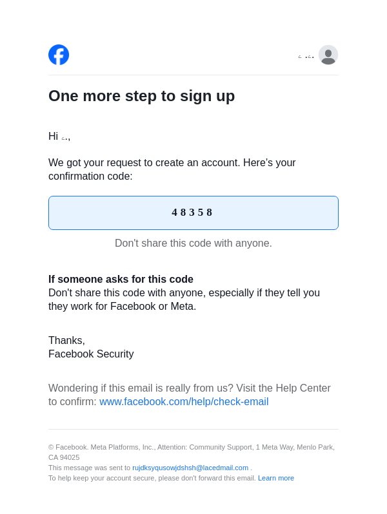Click the "Facebook Security" signature
Image resolution: width=387 pixels, height=514 pixels.
(x=91, y=354)
